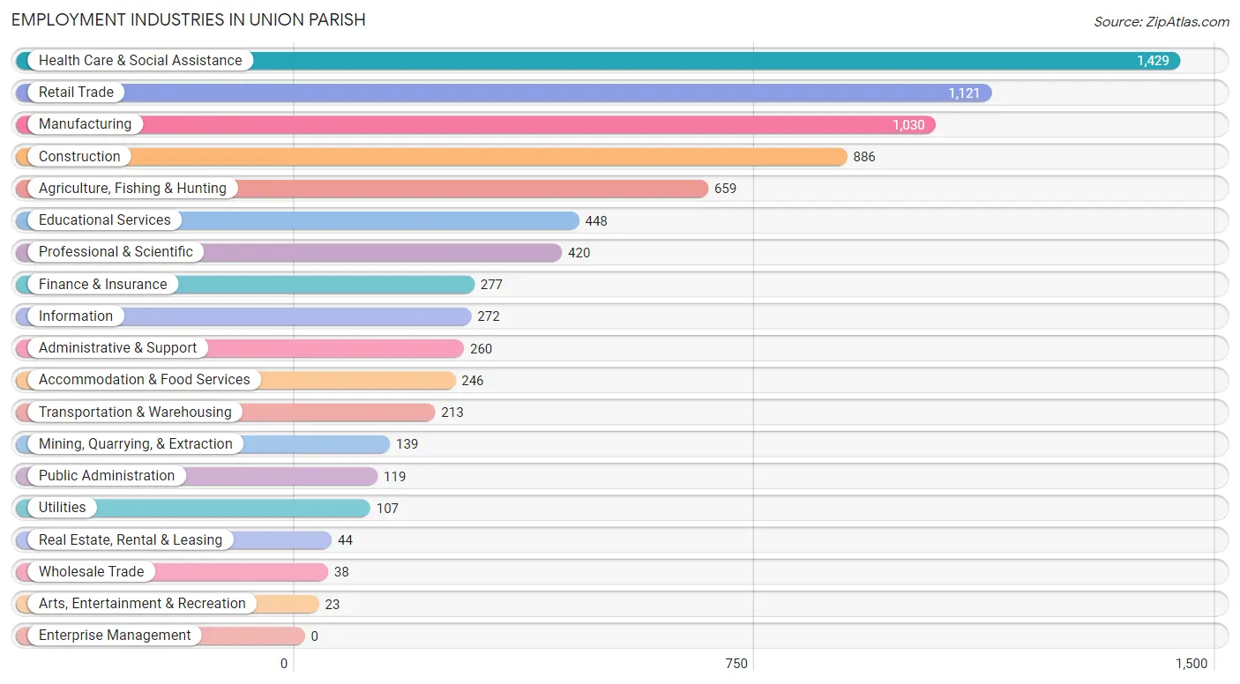The image size is (1240, 684).
Task: Select the Transportation & Warehousing label
Action: click(135, 412)
